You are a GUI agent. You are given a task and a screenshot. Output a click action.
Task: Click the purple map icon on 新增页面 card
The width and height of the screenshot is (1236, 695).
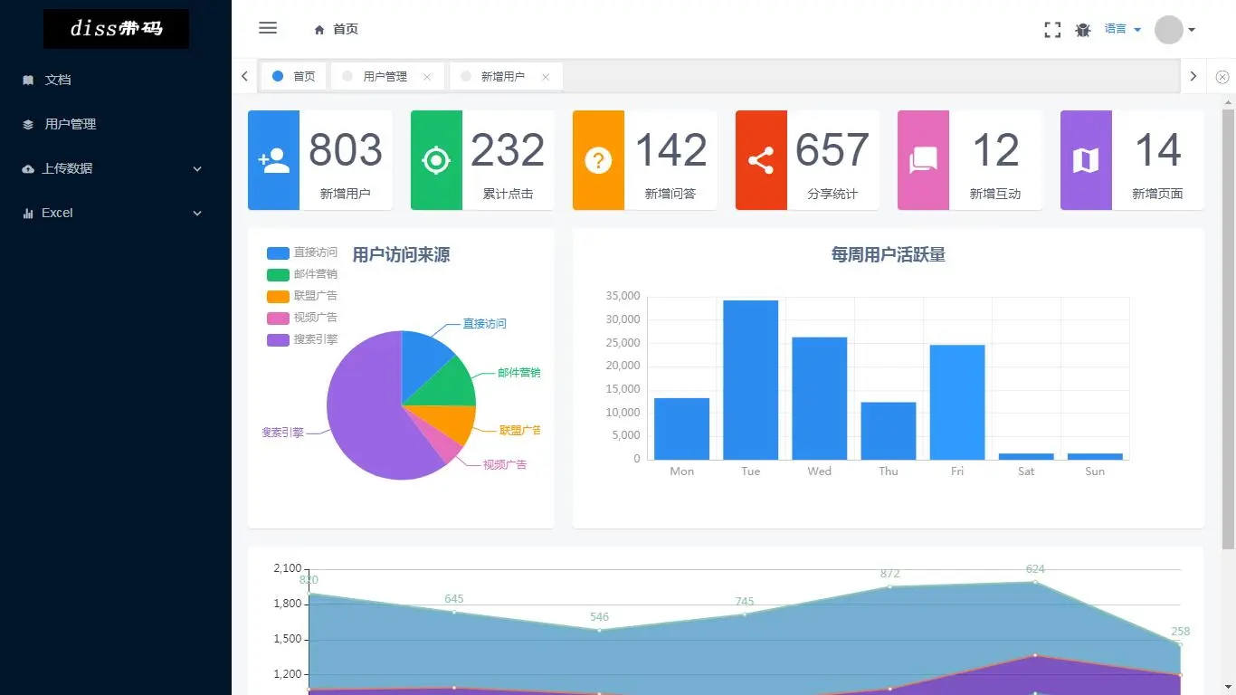1086,160
